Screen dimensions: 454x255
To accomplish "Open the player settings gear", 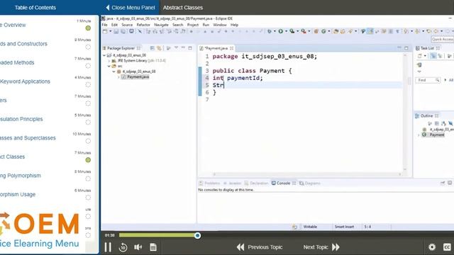I will [x=432, y=247].
